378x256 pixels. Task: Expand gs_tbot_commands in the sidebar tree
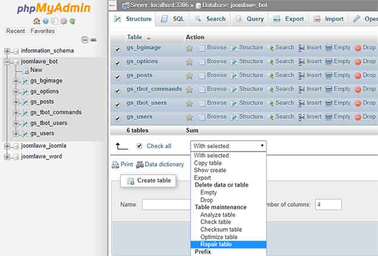tap(16, 113)
